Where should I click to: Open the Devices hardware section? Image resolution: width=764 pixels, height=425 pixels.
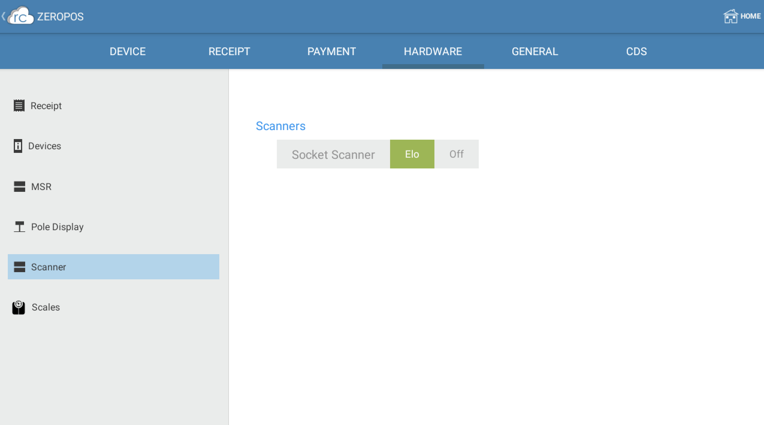[114, 146]
